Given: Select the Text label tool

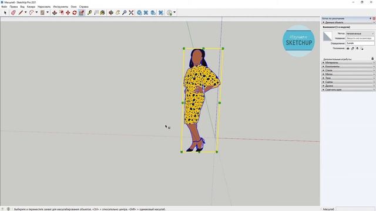Looking at the screenshot, I should pos(96,13).
